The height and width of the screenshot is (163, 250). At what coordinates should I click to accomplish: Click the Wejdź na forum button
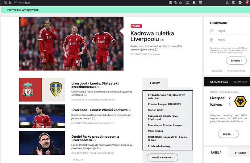pos(162,157)
